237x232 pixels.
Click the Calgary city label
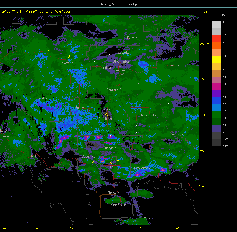110,166
